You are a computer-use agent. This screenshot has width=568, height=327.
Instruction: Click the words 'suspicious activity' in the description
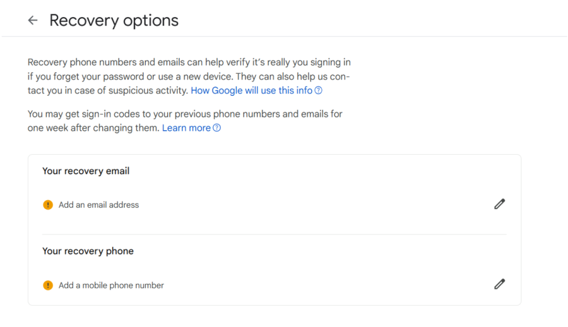coord(150,90)
